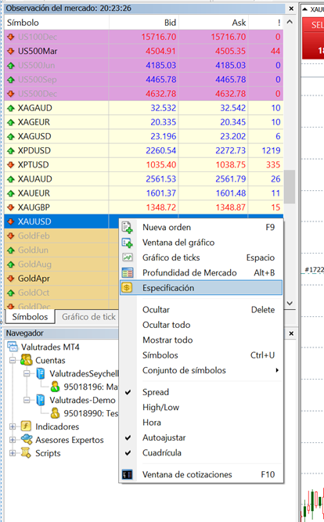Click the Indicadores icon

[26, 426]
